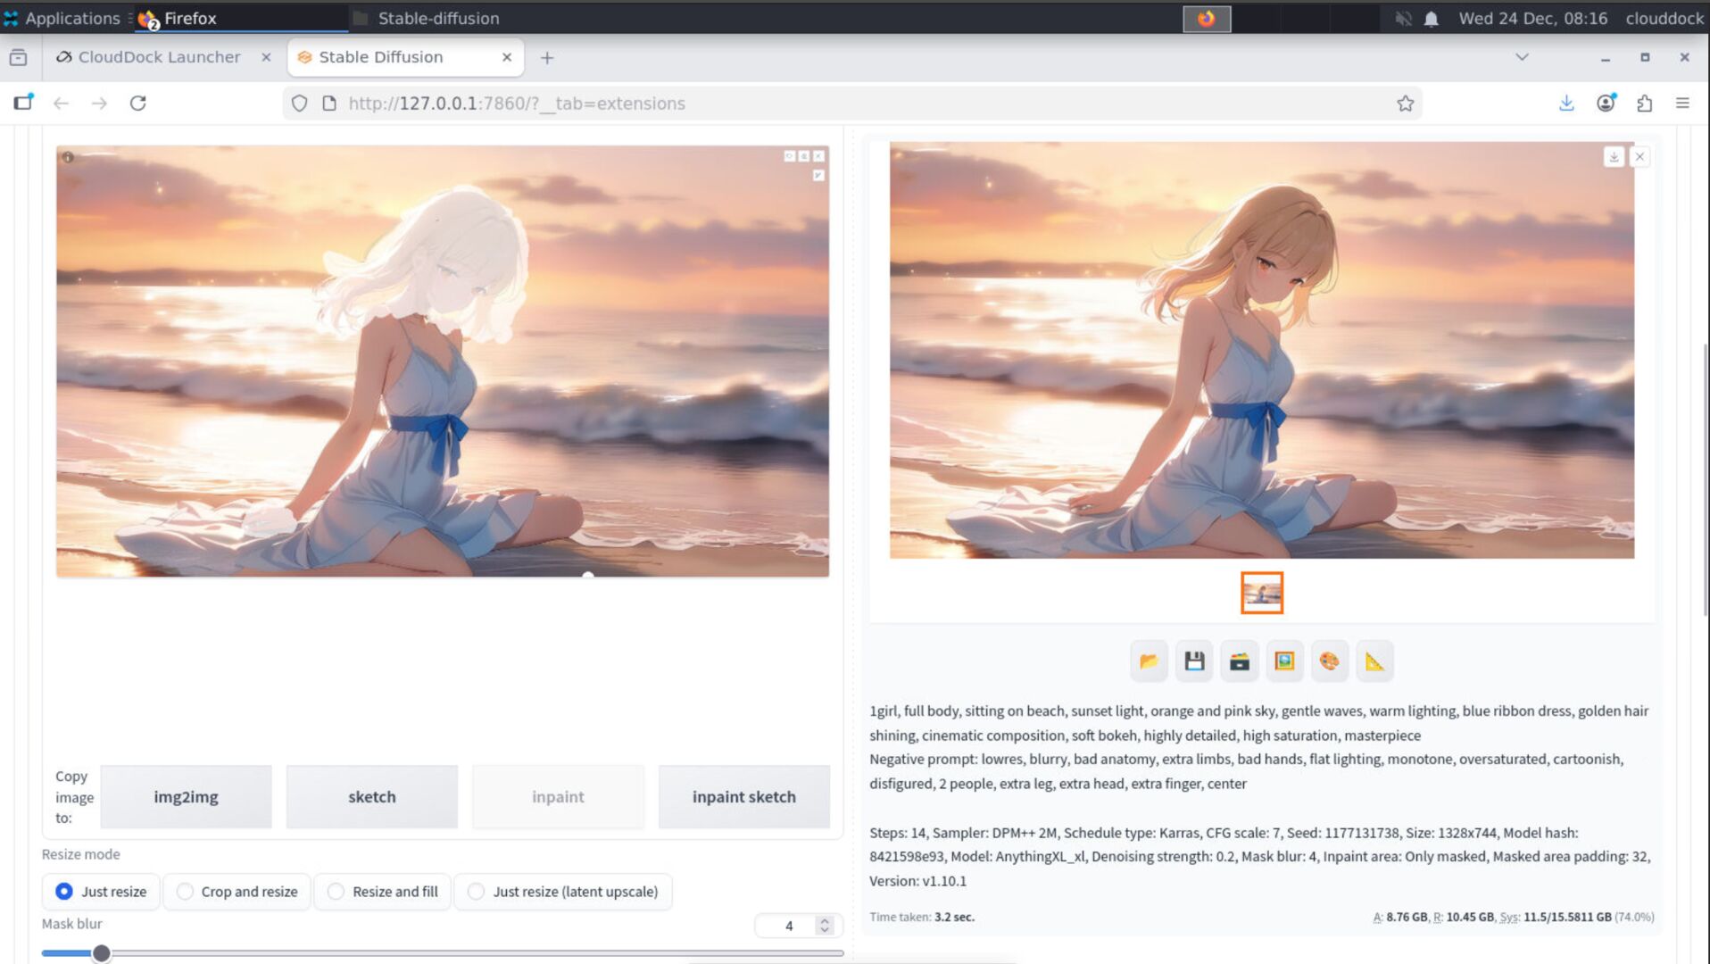Screen dimensions: 1710x964
Task: Download the generated output image
Action: pos(1614,157)
